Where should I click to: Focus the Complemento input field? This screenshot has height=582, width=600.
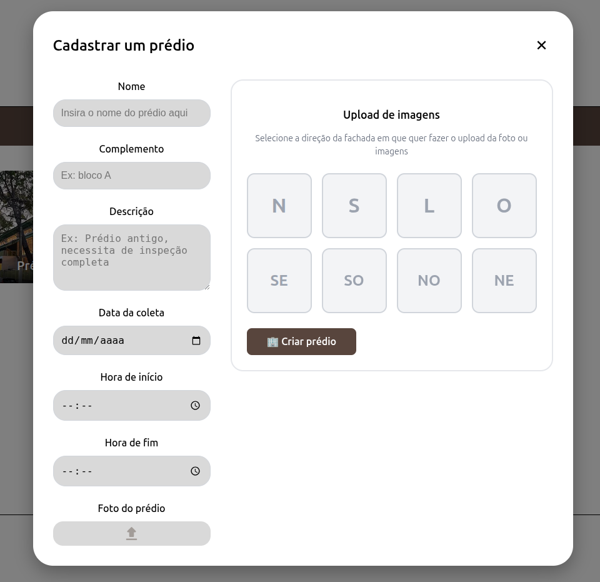pyautogui.click(x=132, y=176)
